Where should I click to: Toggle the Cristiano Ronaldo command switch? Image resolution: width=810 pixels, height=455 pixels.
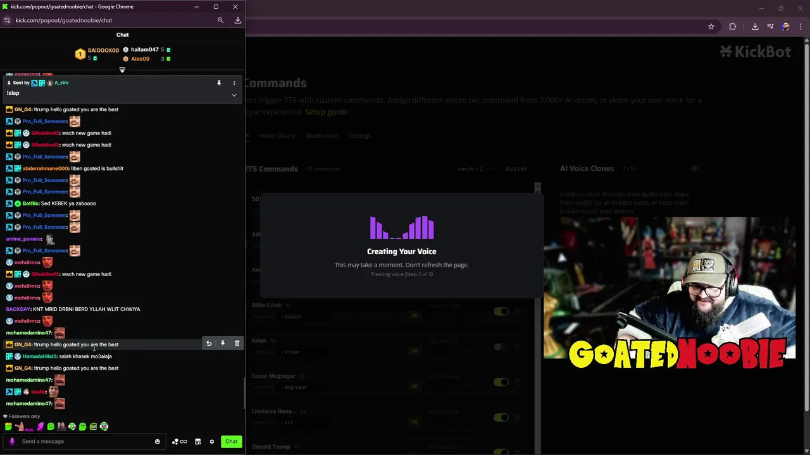[x=501, y=417]
